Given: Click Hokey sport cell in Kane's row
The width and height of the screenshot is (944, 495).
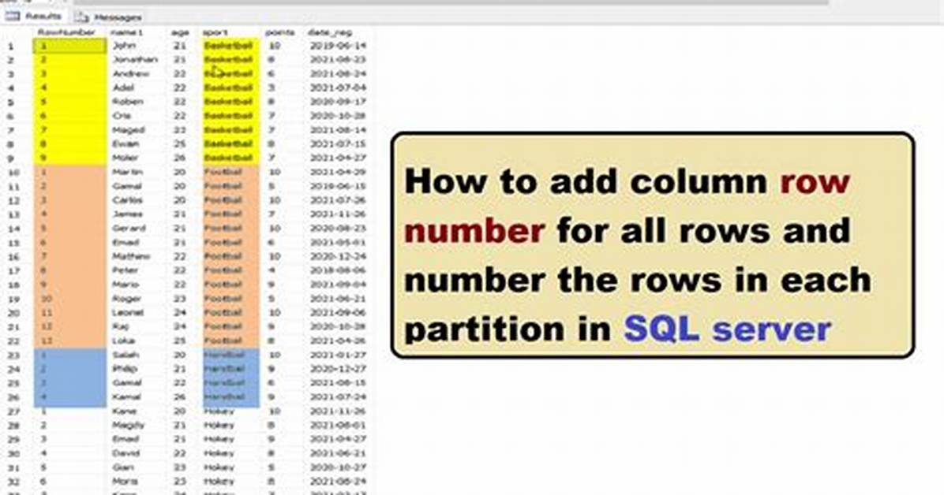Looking at the screenshot, I should click(218, 411).
